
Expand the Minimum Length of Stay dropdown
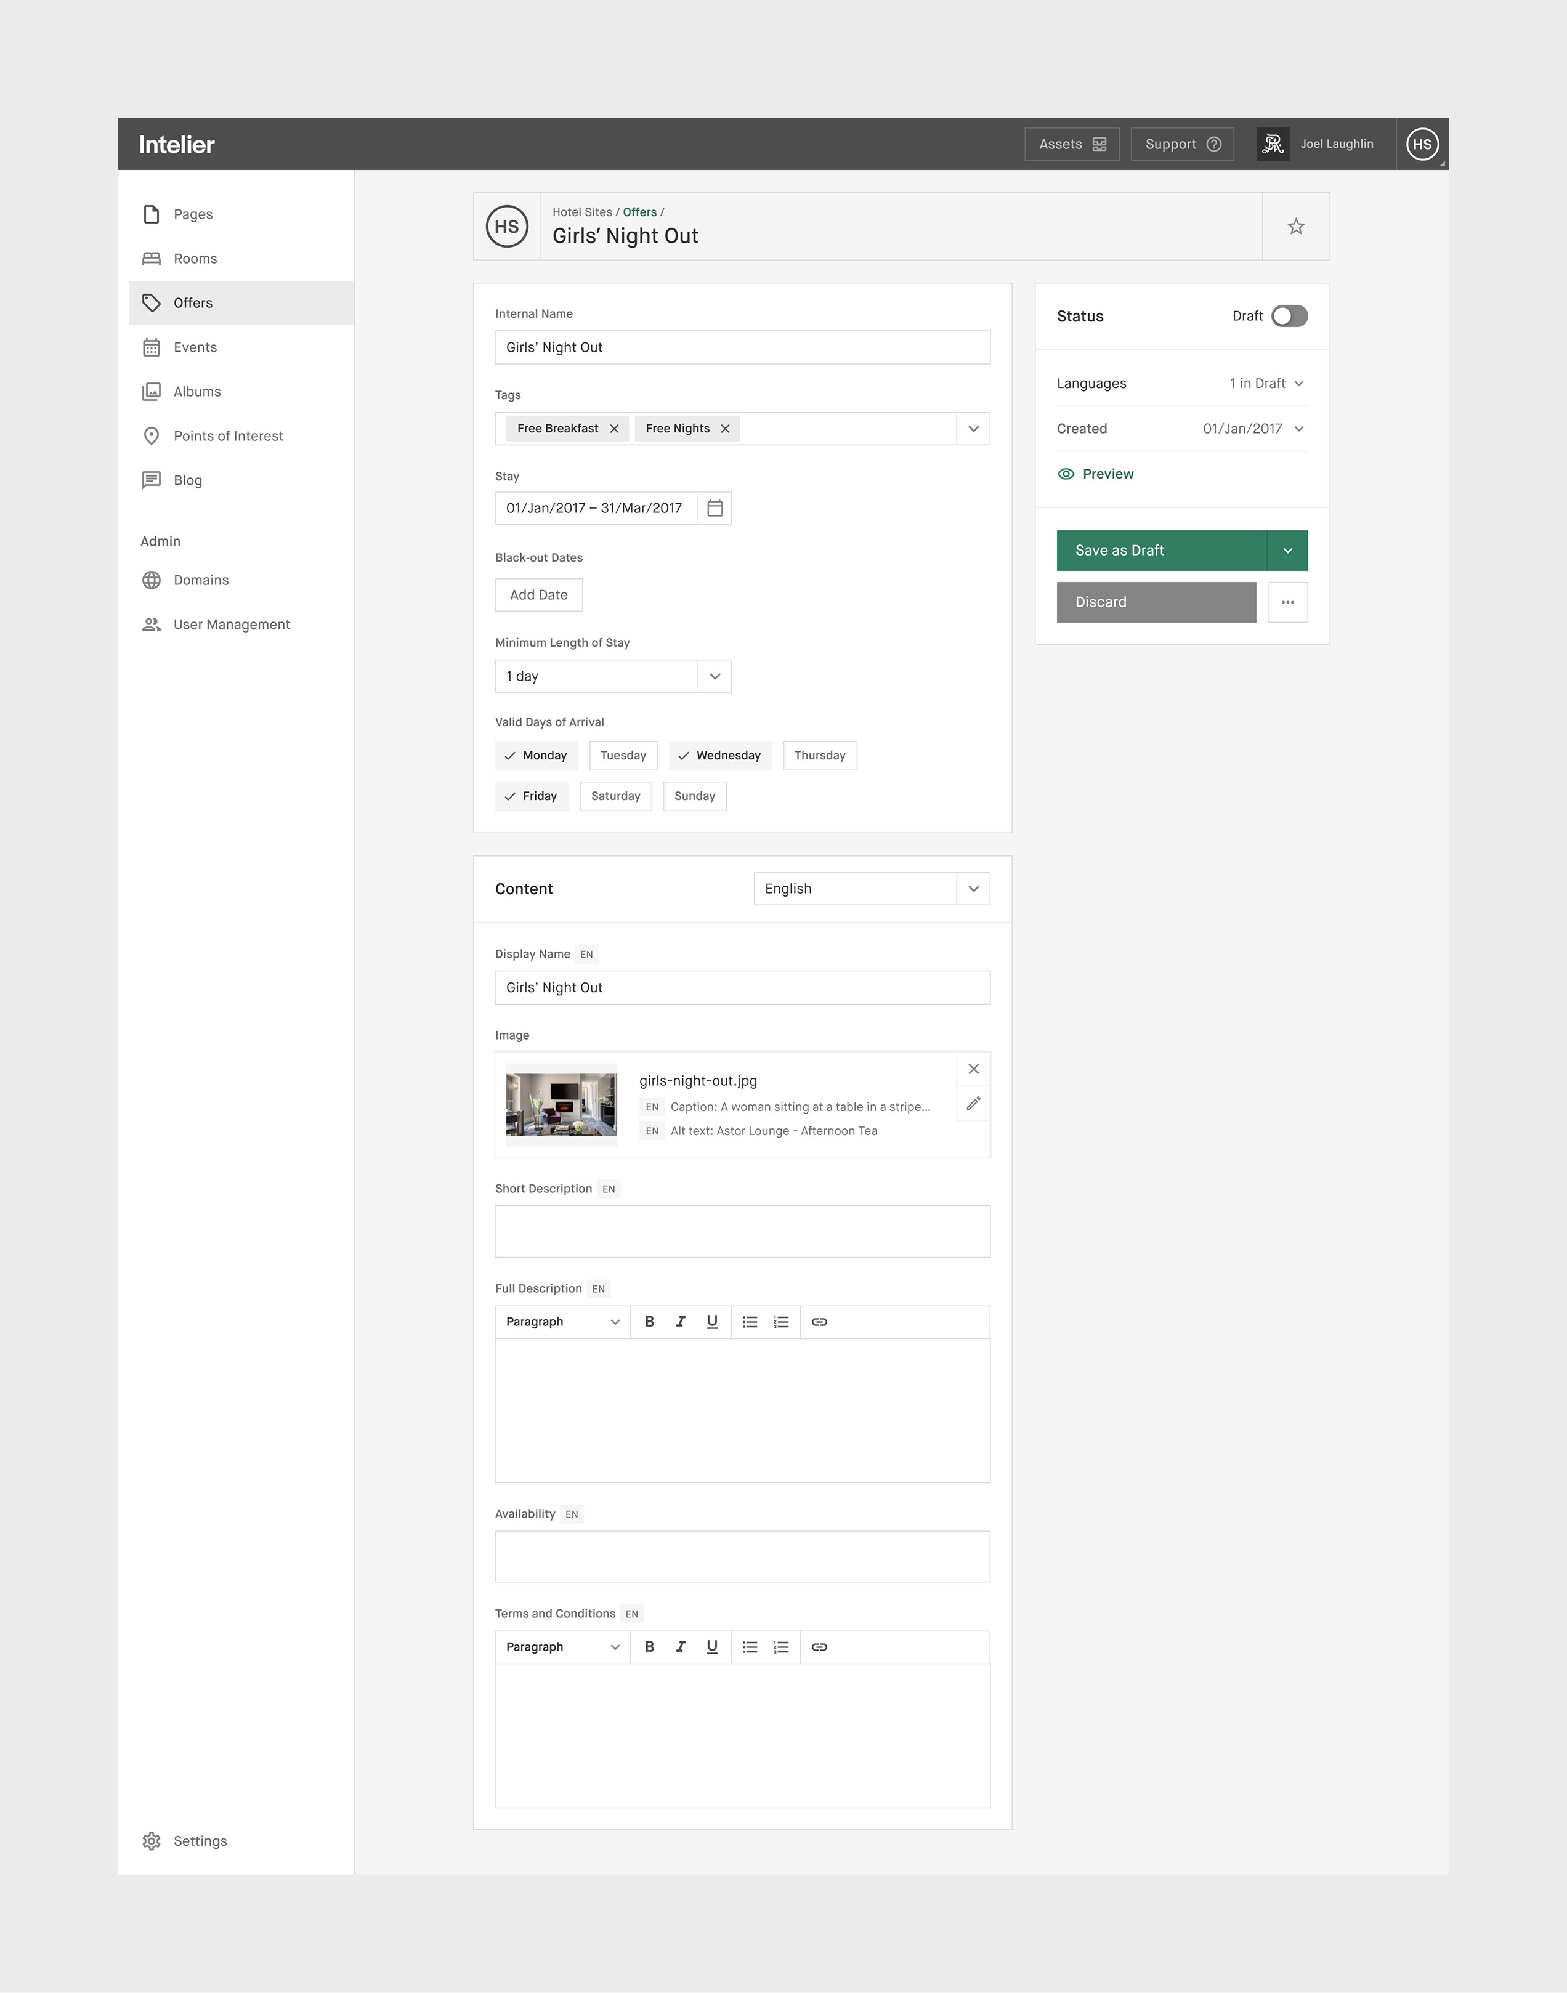point(714,676)
